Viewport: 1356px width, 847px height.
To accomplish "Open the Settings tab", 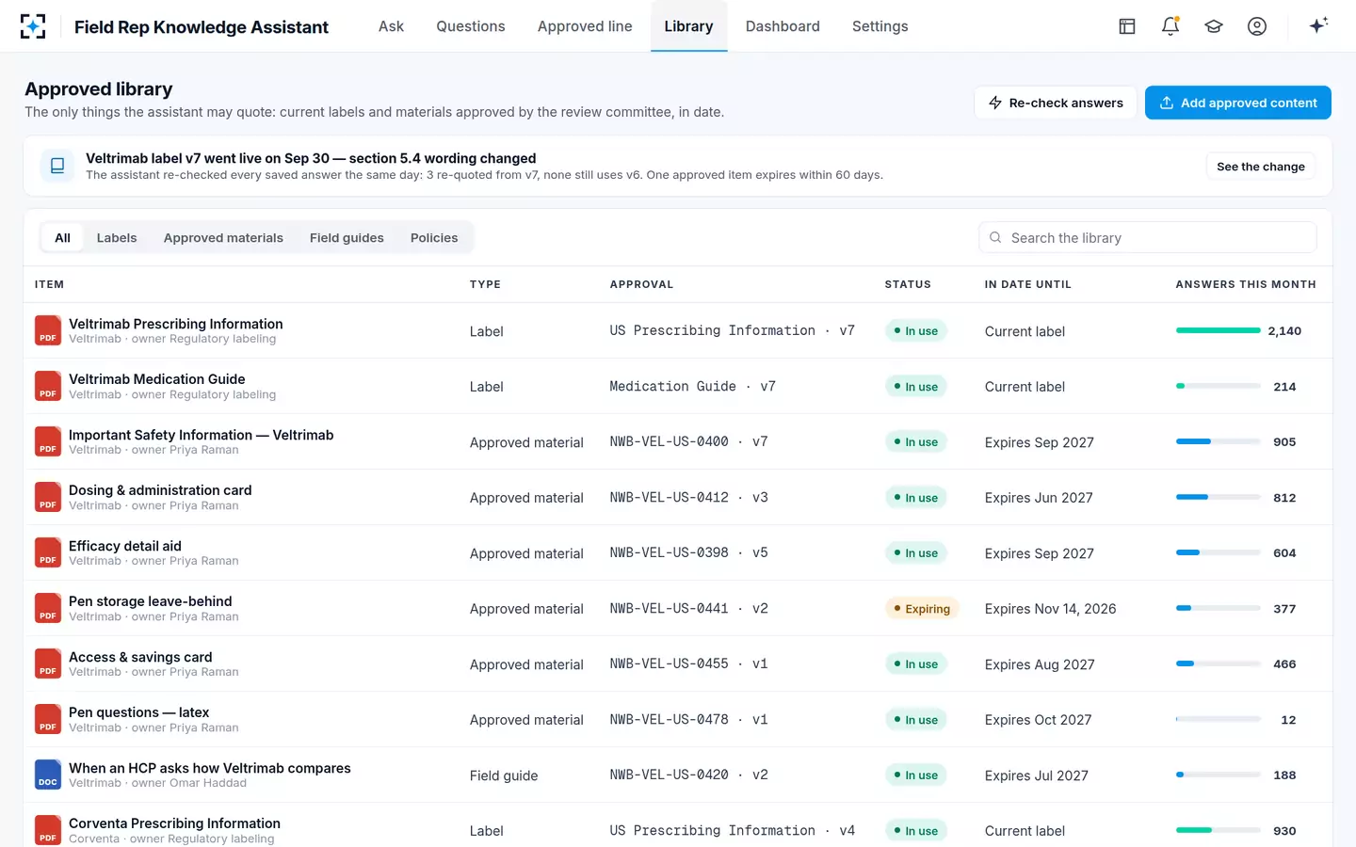I will point(880,26).
